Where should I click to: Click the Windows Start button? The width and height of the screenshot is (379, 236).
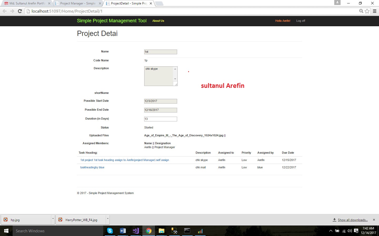click(x=6, y=231)
